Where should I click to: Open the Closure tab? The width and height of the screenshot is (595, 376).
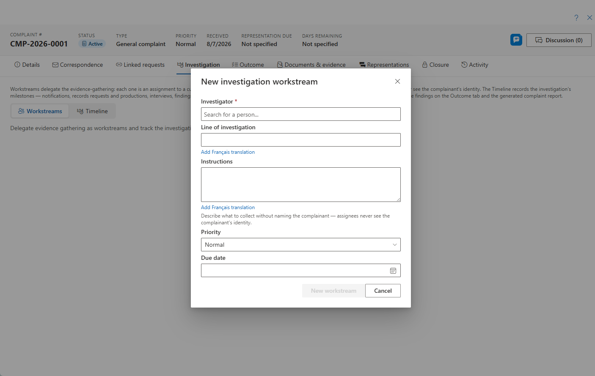point(435,65)
